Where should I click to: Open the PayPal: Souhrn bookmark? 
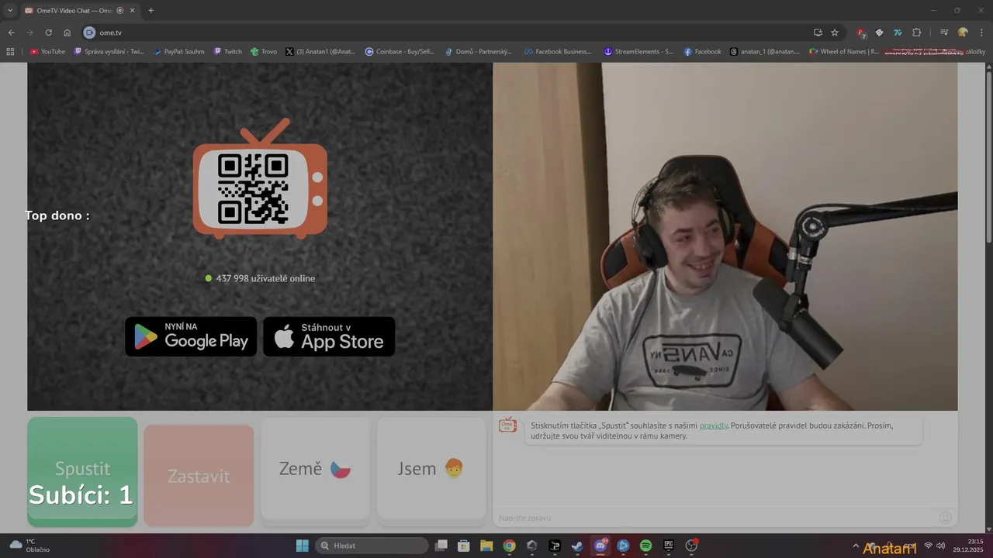click(x=178, y=52)
